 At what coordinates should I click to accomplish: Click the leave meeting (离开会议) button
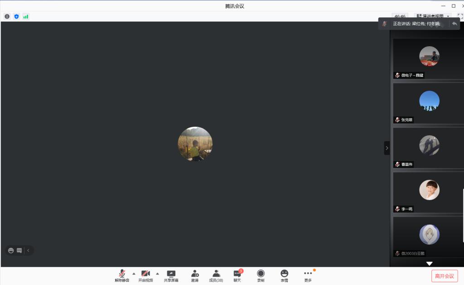444,276
